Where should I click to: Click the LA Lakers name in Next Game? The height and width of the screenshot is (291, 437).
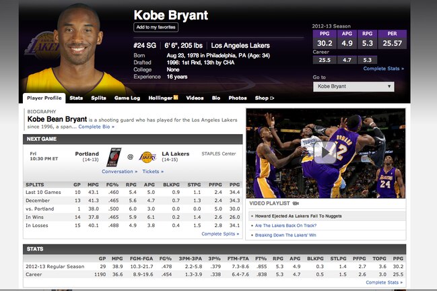pyautogui.click(x=175, y=154)
